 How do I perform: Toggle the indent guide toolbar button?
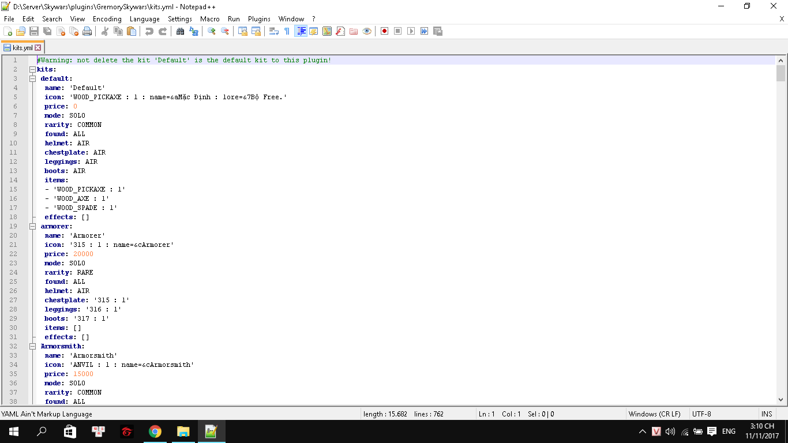301,31
